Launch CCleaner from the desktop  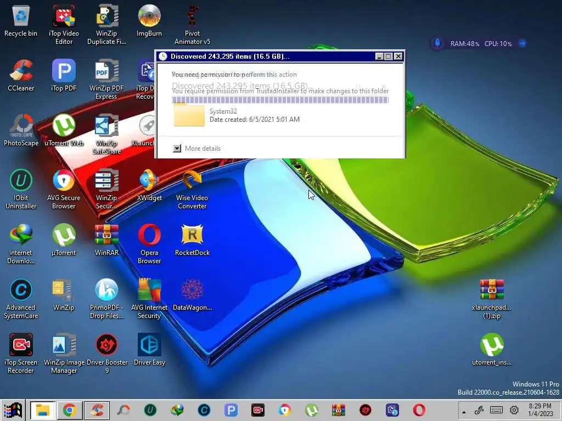coord(21,76)
